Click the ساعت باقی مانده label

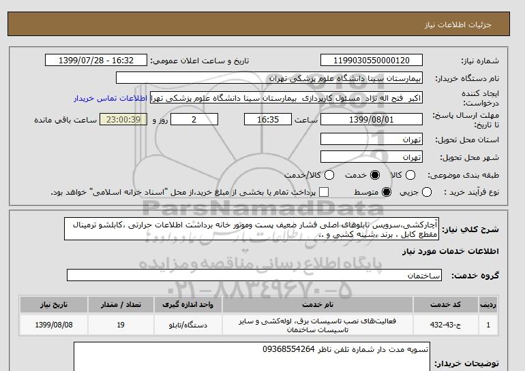coord(65,120)
